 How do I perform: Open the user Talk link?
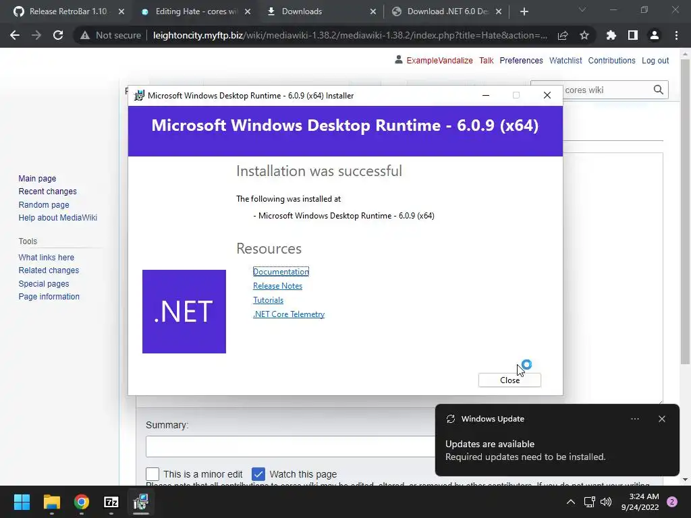click(x=487, y=60)
